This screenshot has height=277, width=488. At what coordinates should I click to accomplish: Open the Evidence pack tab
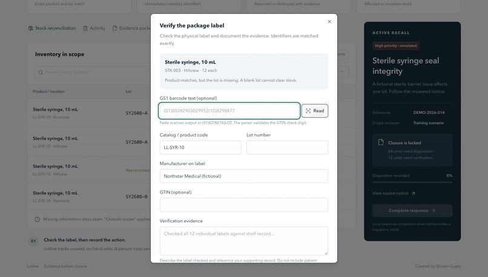pos(131,28)
